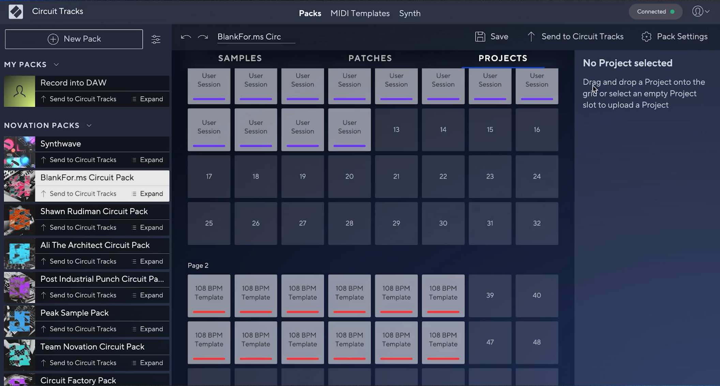This screenshot has height=386, width=720.
Task: Expand the Record into DAW pack
Action: 147,99
